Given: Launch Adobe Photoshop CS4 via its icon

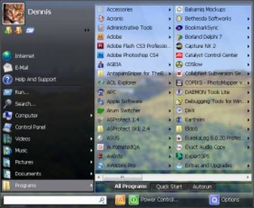Looking at the screenshot, I should (100, 55).
